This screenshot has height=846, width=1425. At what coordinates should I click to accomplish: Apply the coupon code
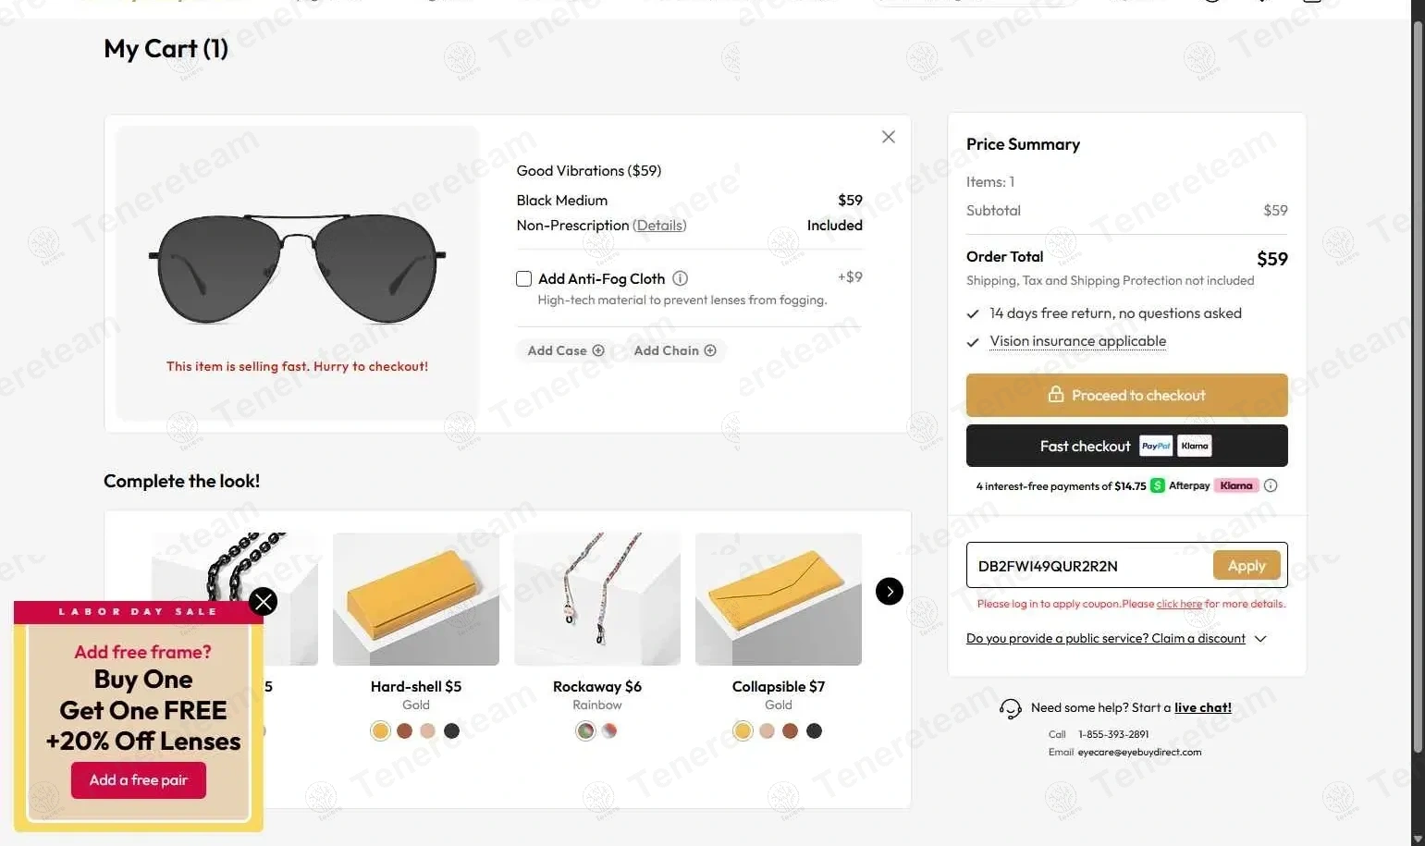click(1246, 566)
